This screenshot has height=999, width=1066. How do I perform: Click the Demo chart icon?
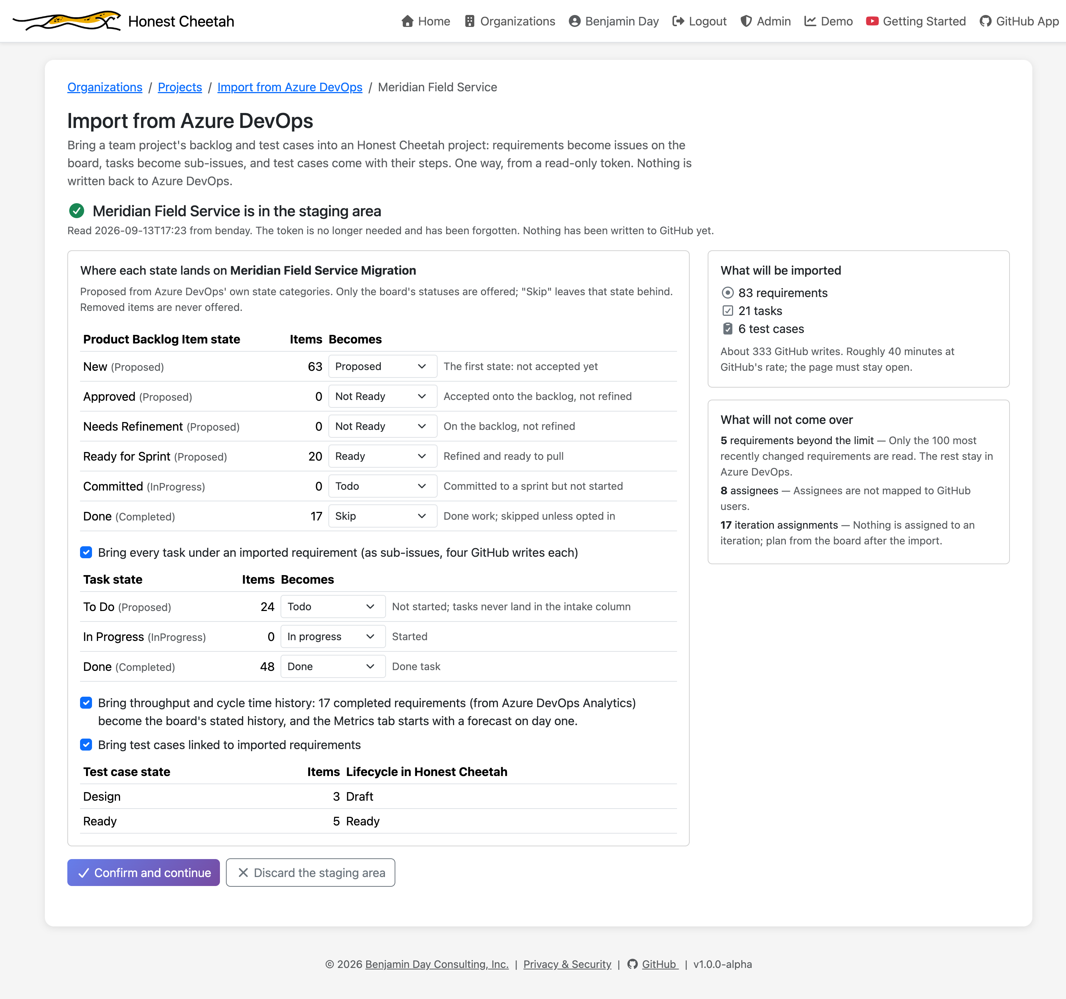point(810,21)
